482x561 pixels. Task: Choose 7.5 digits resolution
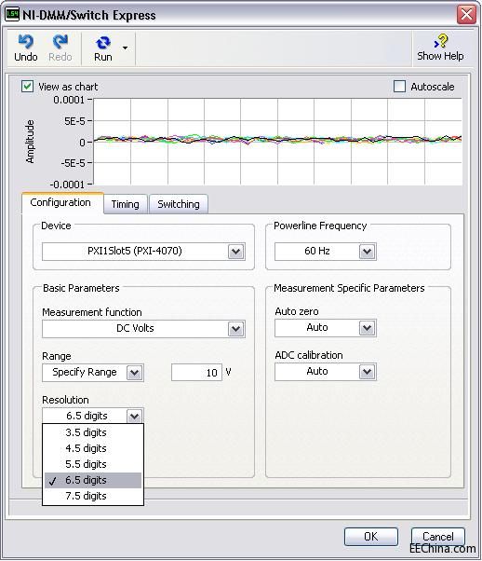click(x=93, y=496)
